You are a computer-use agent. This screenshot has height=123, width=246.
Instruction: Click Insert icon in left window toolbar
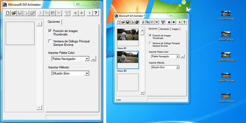tap(26, 13)
